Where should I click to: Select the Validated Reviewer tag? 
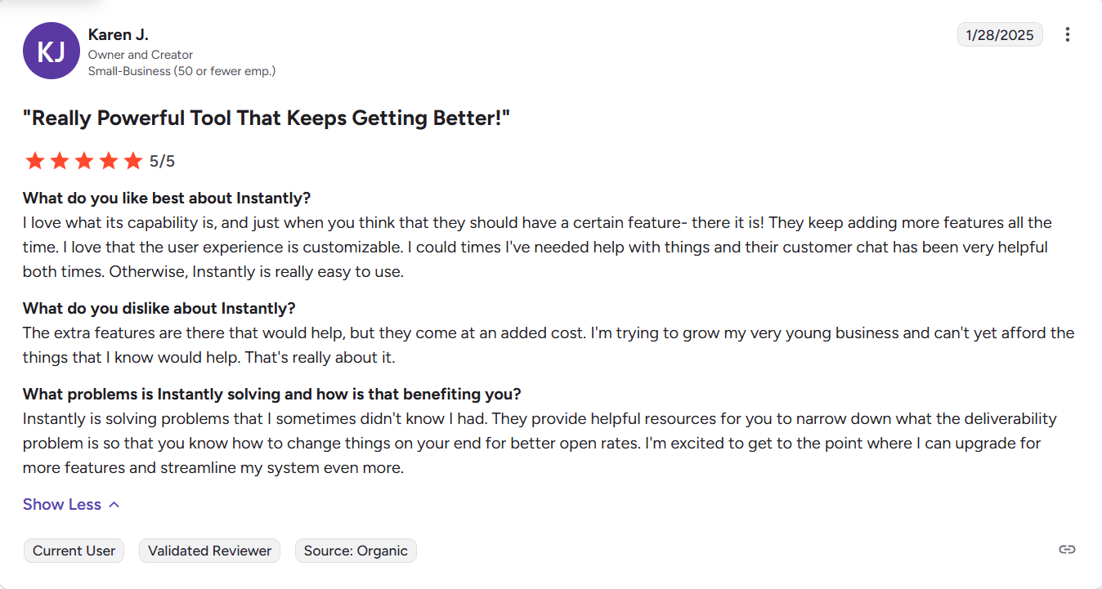[209, 551]
